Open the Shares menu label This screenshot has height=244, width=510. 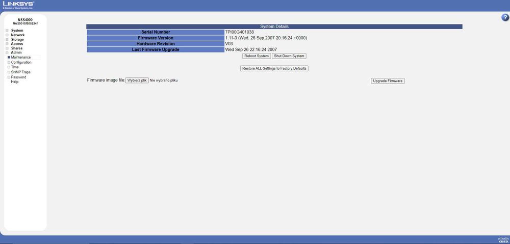pos(17,48)
